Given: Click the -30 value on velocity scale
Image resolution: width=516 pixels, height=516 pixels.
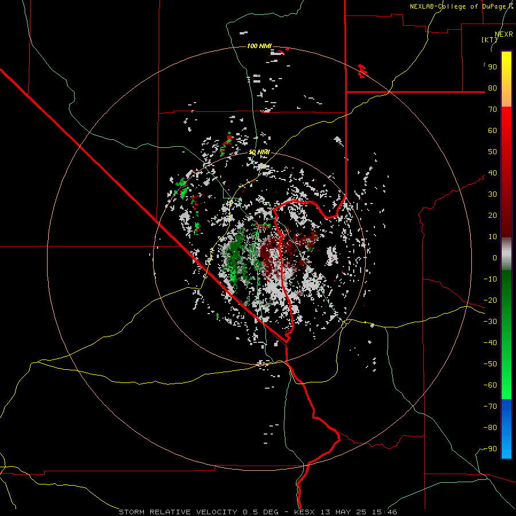Looking at the screenshot, I should (490, 322).
